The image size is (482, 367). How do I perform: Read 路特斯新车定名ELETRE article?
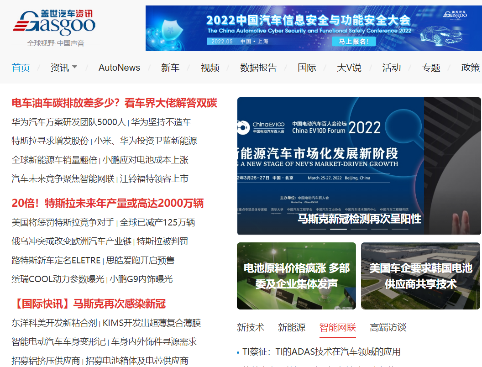tap(56, 260)
